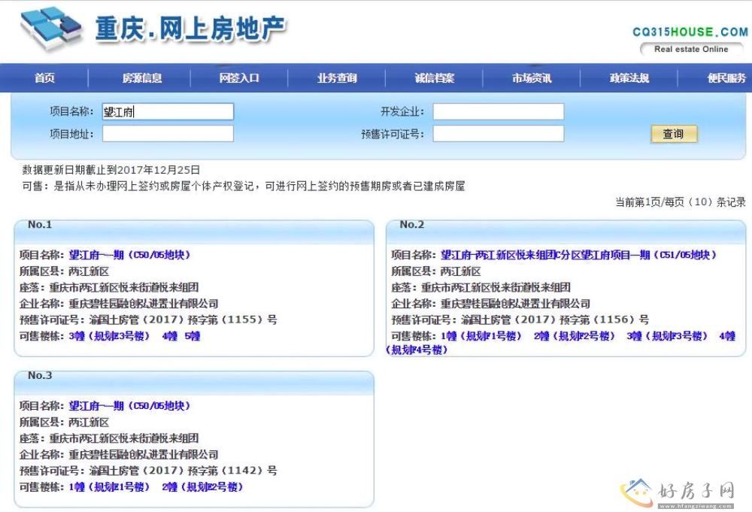The height and width of the screenshot is (512, 752).
Task: Focus the 预售许可证号 input field
Action: (498, 134)
